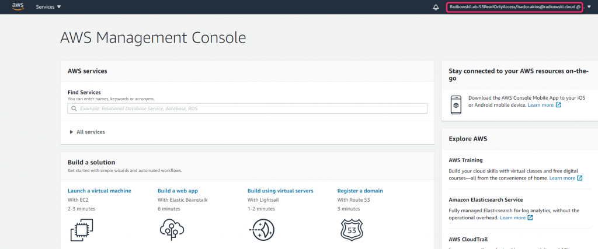Select the Build a solution heading
598x249 pixels.
point(91,162)
